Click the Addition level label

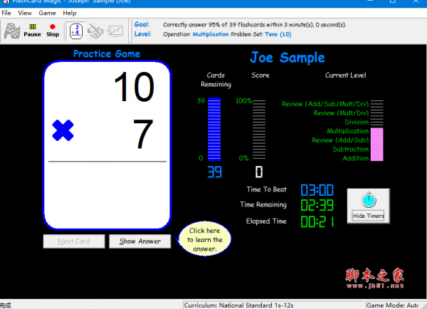(356, 158)
